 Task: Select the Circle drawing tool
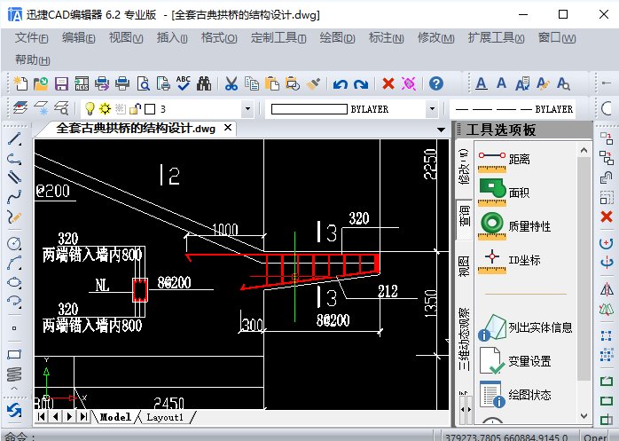[14, 243]
